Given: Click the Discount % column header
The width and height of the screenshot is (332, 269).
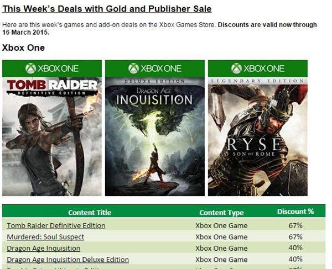Looking at the screenshot, I should click(295, 212).
